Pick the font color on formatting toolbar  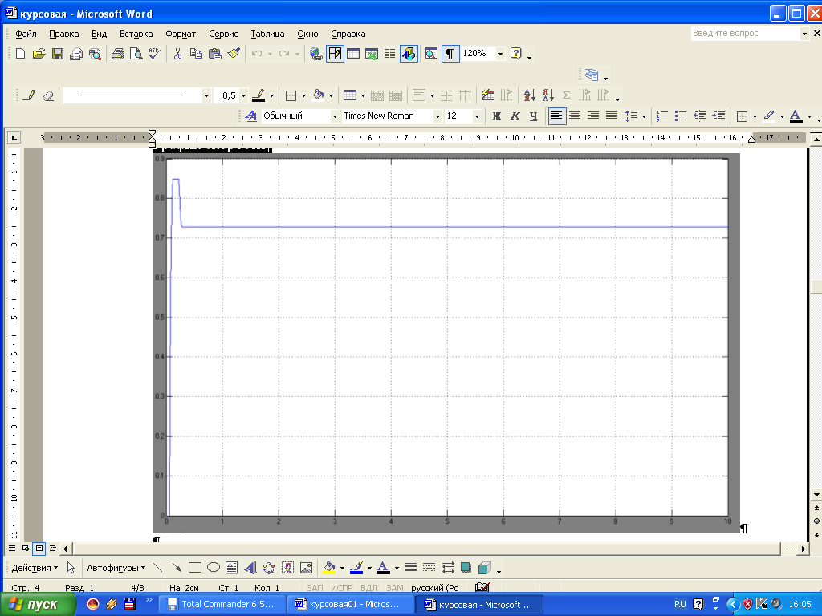point(796,116)
